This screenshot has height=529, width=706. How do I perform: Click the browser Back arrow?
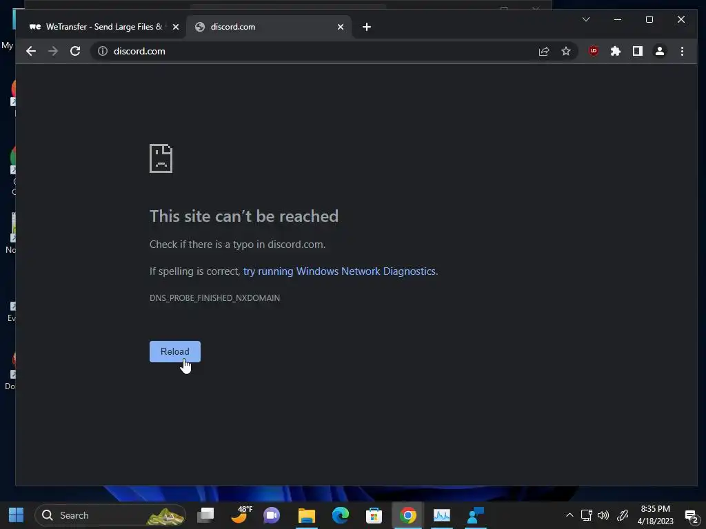(x=30, y=51)
